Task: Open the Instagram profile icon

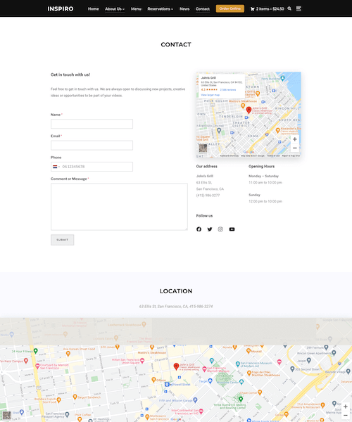Action: [x=220, y=229]
